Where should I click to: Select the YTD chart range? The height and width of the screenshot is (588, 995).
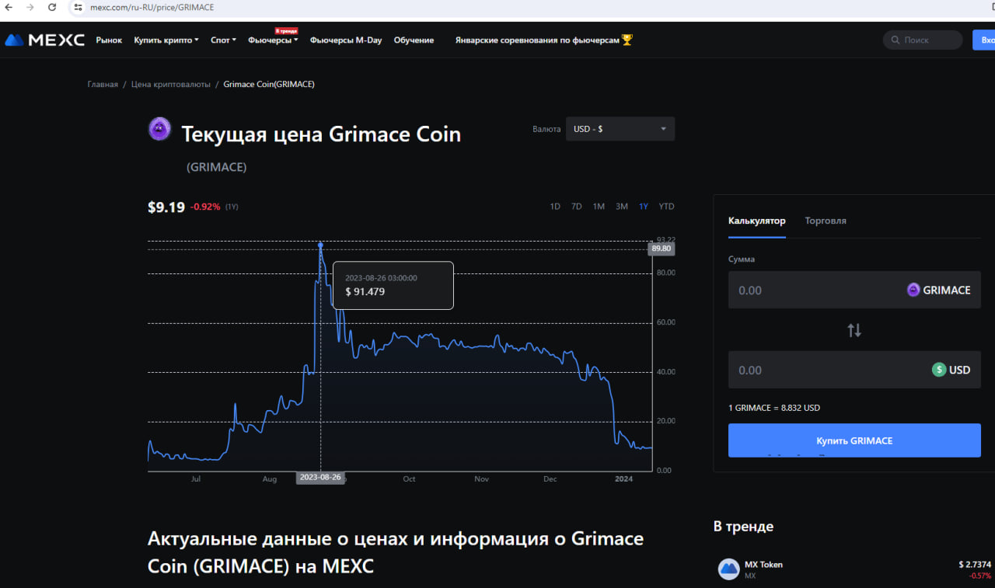click(x=666, y=207)
